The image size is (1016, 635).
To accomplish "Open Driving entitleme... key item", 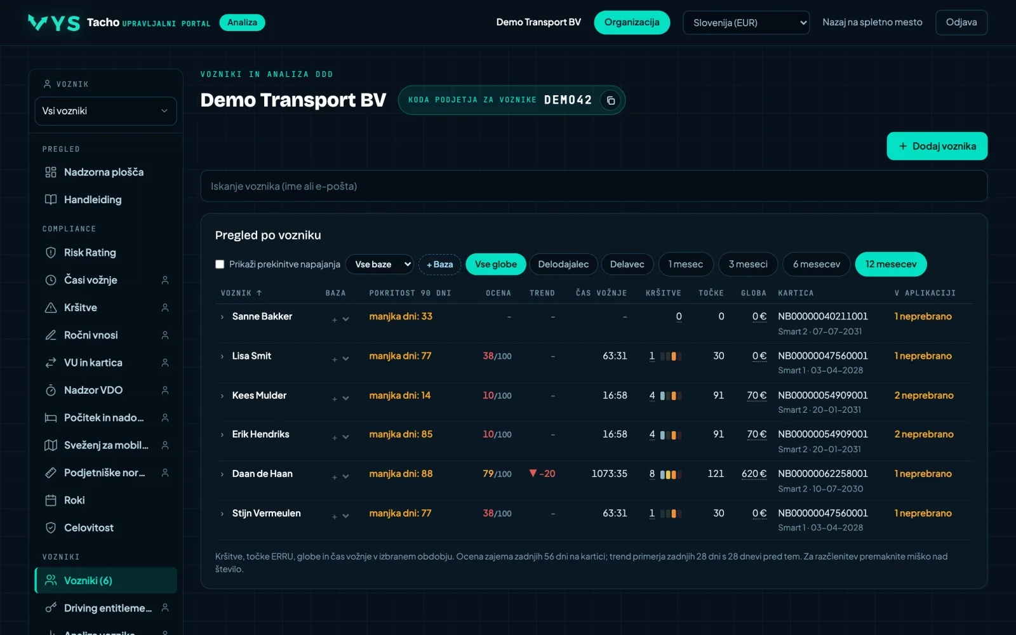I will click(x=105, y=608).
